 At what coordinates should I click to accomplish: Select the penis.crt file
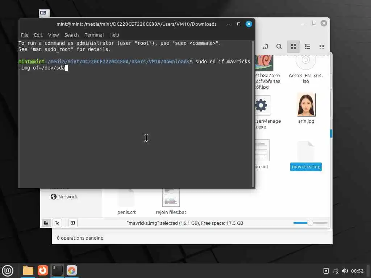tap(126, 202)
